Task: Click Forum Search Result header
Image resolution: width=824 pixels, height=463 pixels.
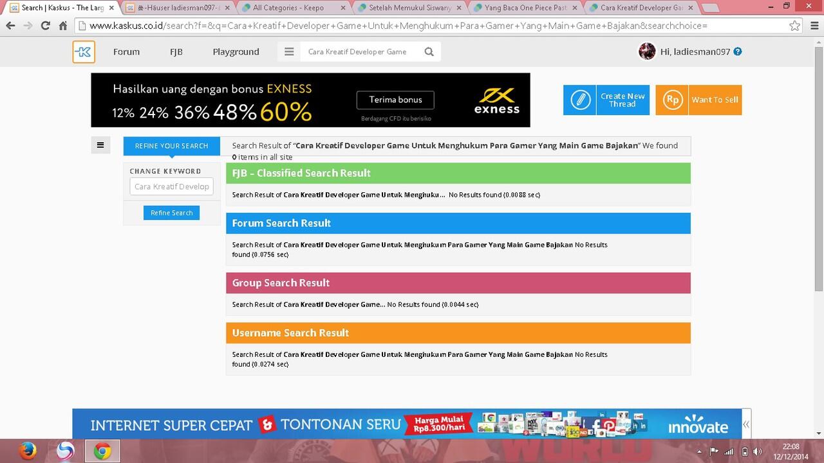Action: point(458,223)
